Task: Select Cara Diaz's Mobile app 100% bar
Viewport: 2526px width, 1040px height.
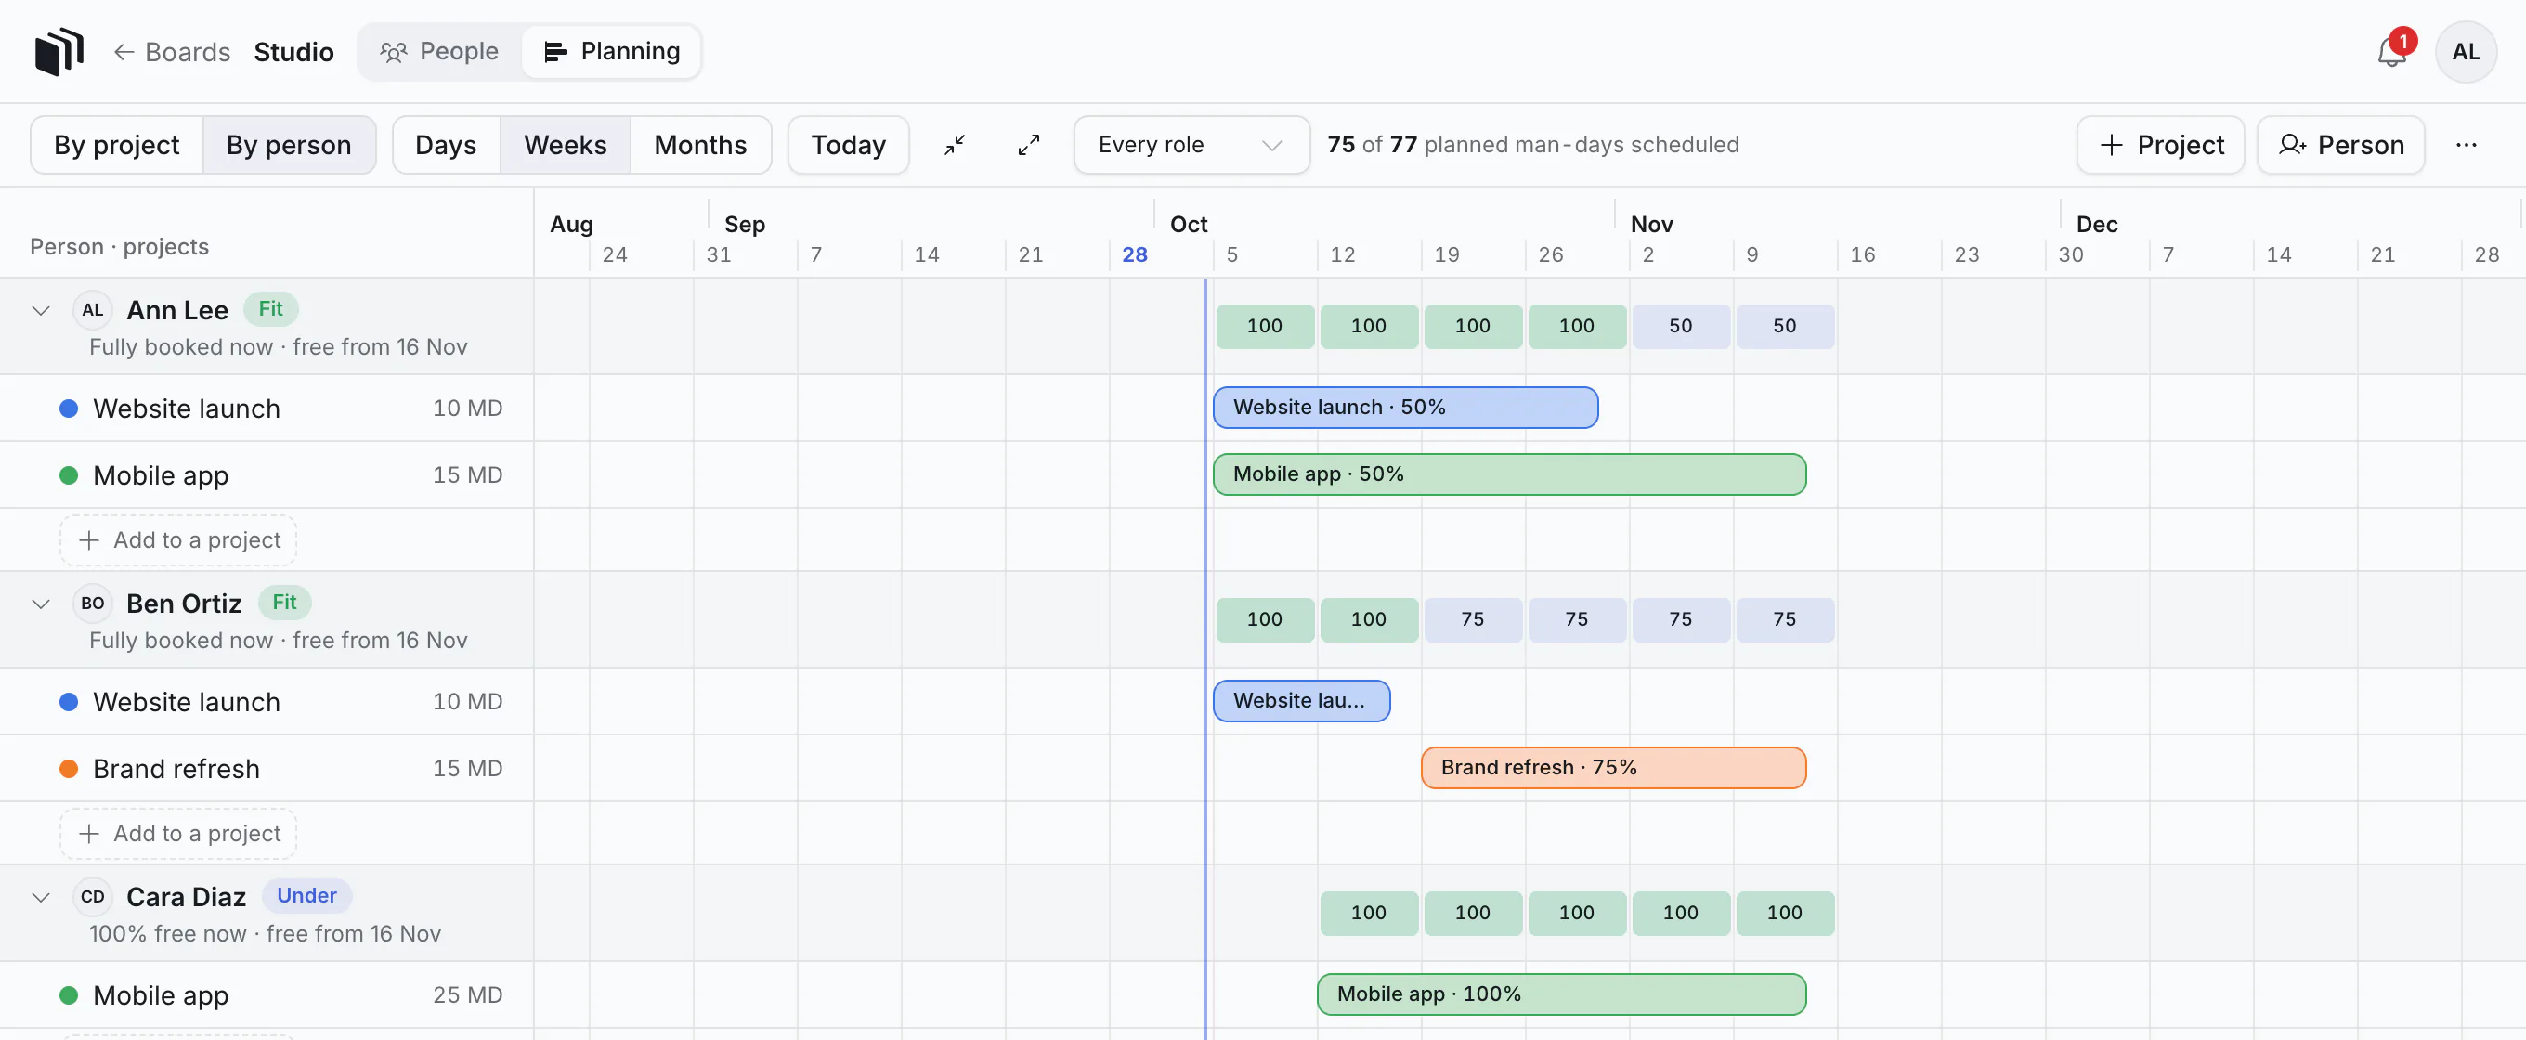Action: 1561,994
